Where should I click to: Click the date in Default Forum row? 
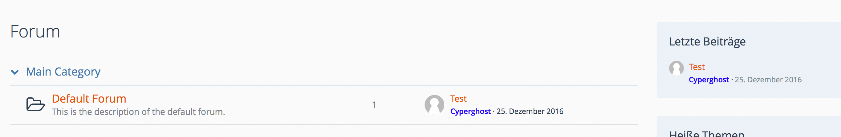(x=530, y=111)
